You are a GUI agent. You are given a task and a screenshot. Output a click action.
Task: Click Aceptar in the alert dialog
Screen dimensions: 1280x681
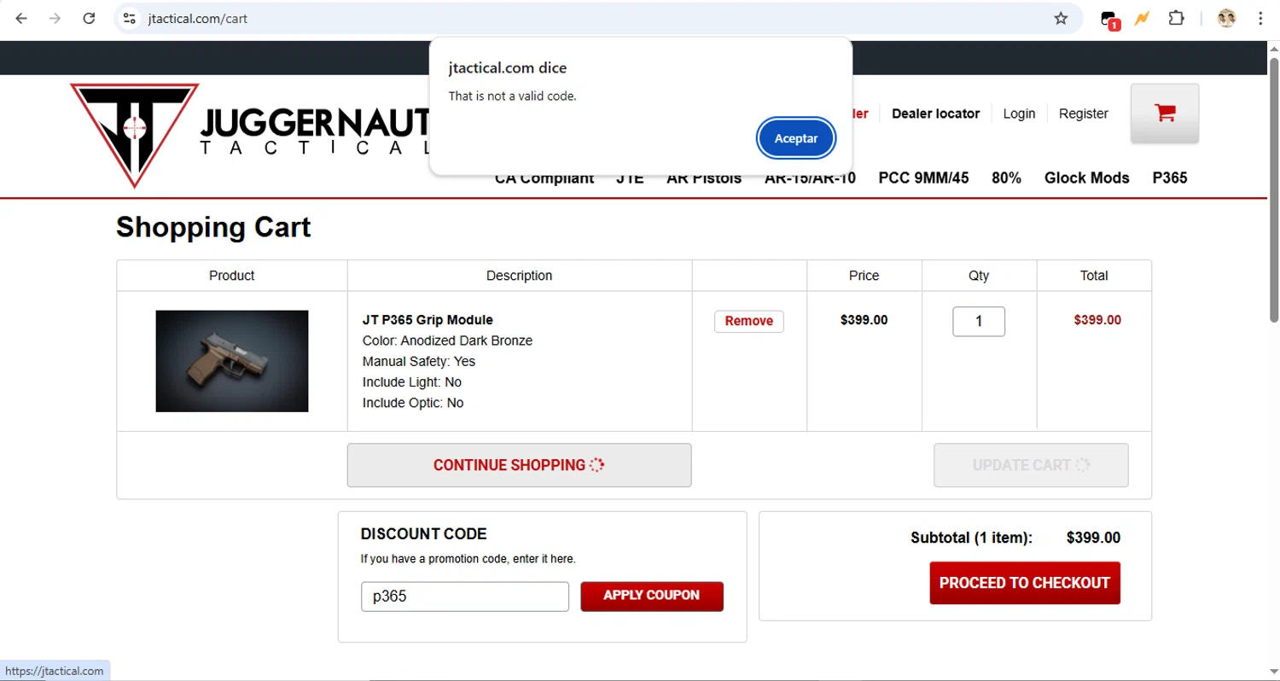(x=796, y=138)
